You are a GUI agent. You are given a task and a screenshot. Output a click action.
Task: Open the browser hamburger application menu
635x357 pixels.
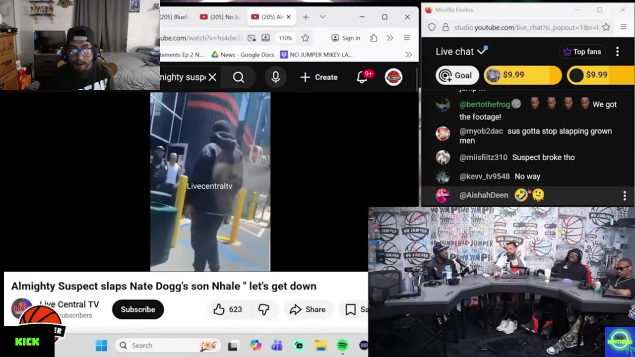(407, 38)
